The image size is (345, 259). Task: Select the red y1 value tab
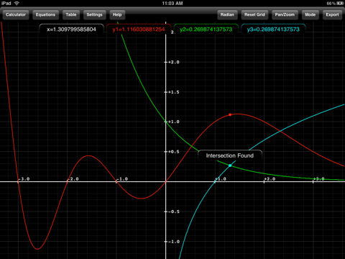click(x=139, y=29)
